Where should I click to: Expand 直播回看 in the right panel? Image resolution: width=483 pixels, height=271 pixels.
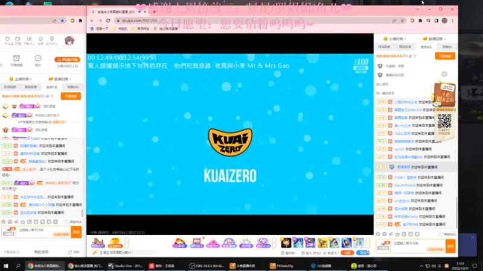[434, 39]
